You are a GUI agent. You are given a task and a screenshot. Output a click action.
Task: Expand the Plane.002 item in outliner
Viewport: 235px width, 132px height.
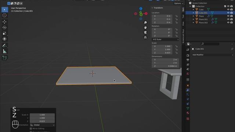[194, 23]
